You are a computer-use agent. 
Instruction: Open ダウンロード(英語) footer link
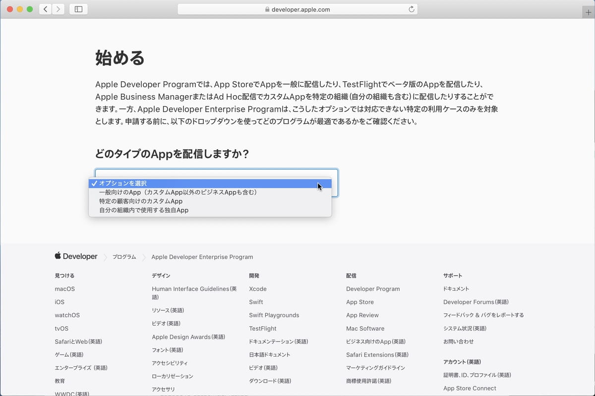click(270, 381)
